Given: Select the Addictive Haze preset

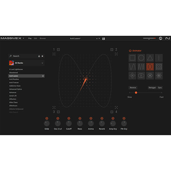Looking at the screenshot, I should 15,86.
